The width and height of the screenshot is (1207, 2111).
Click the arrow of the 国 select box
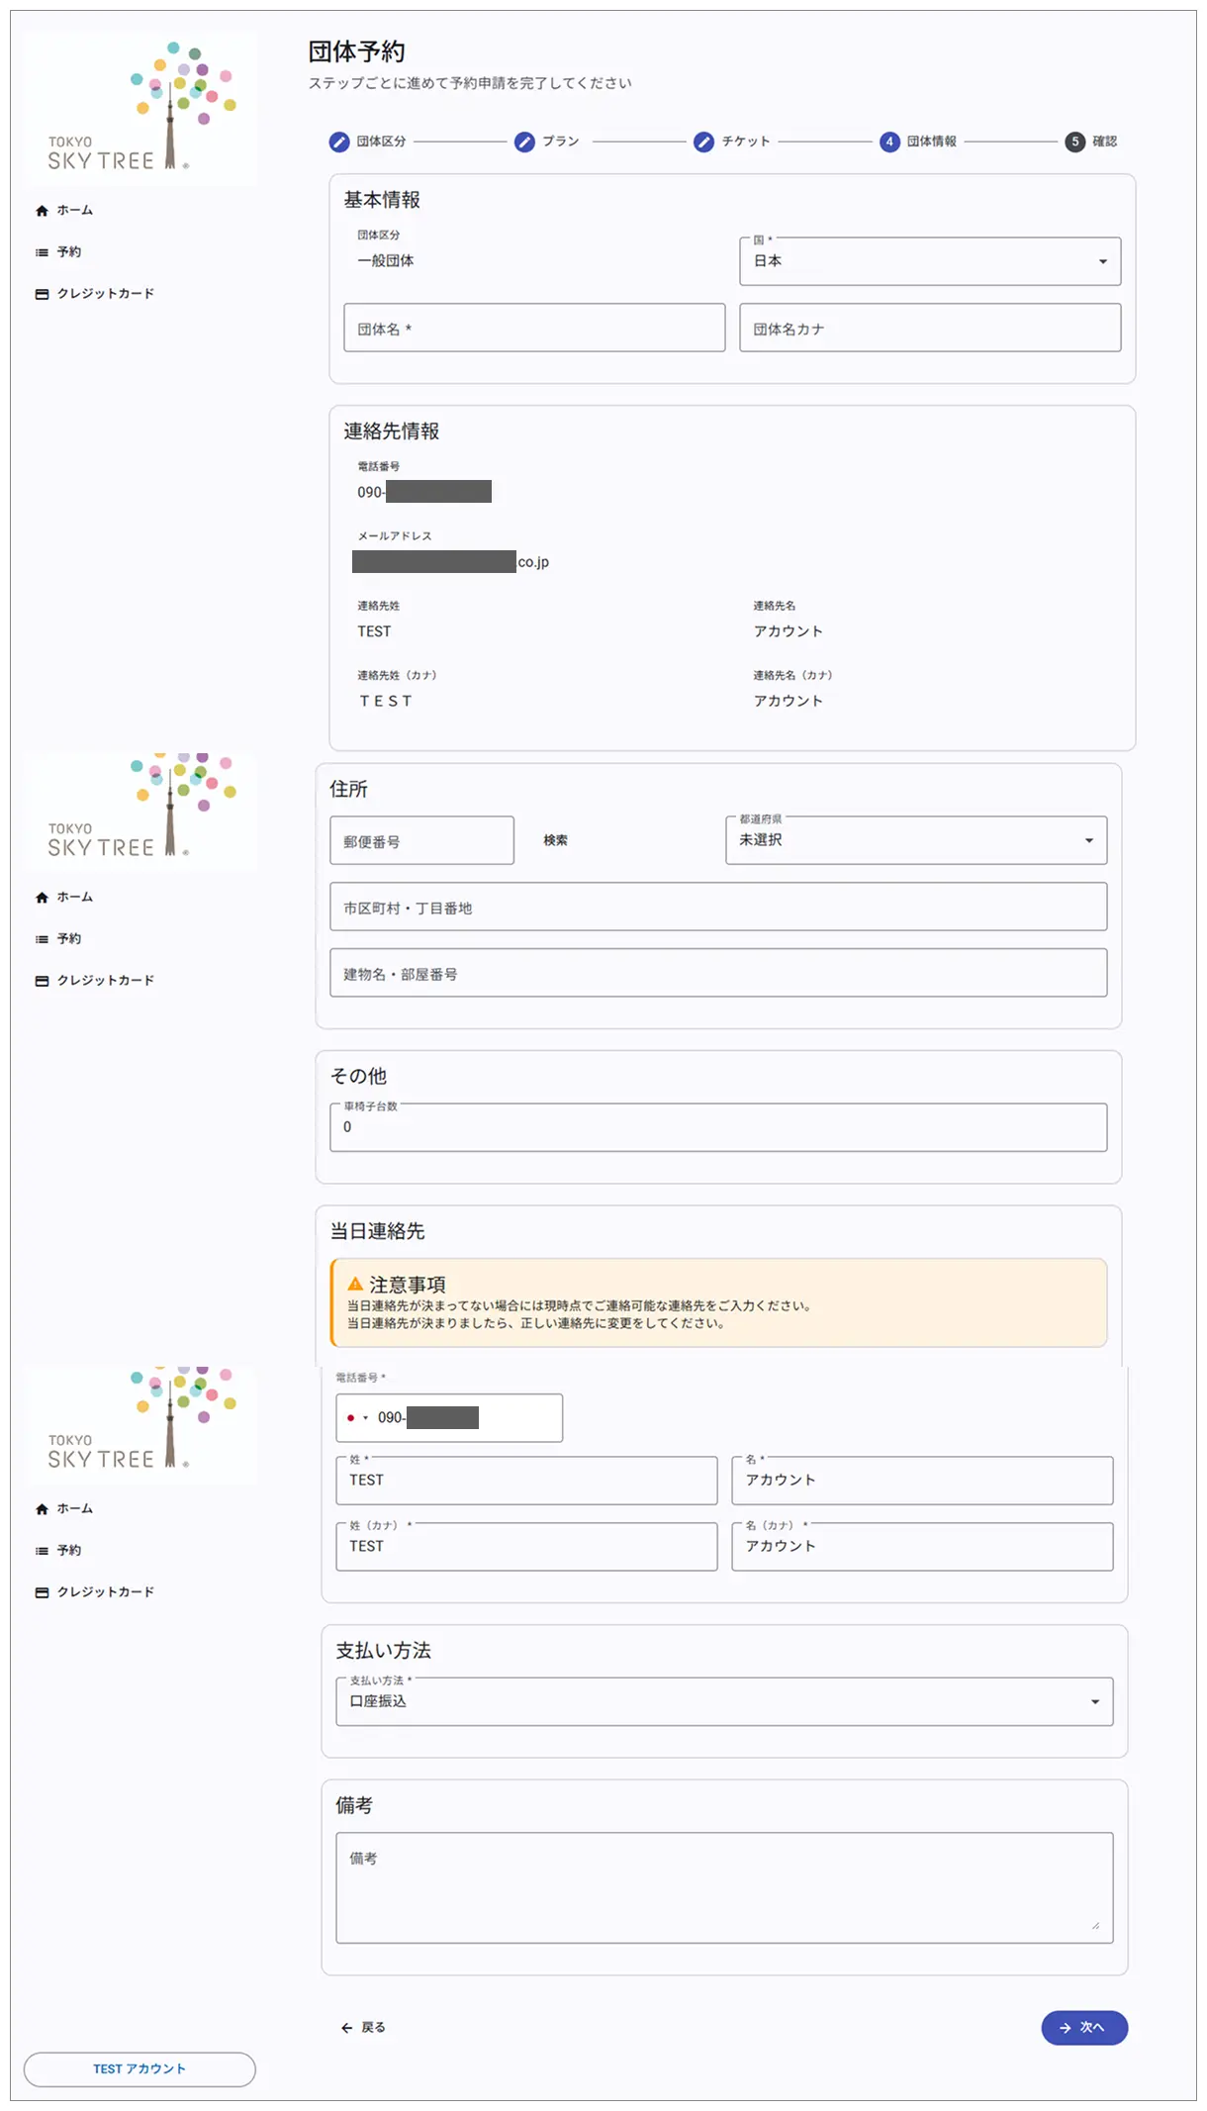1103,262
